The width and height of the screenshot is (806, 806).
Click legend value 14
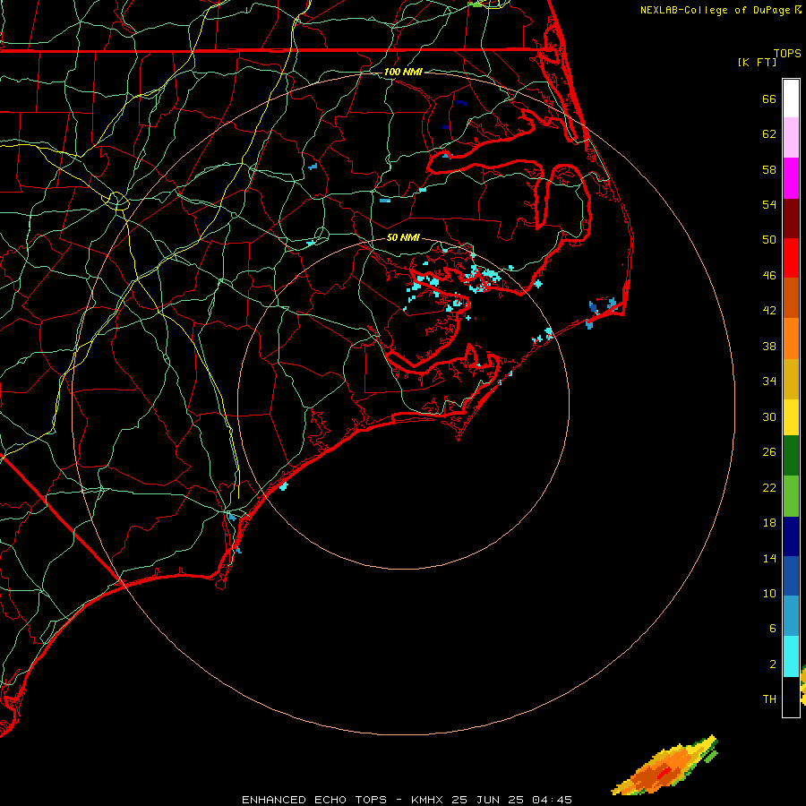[x=769, y=558]
